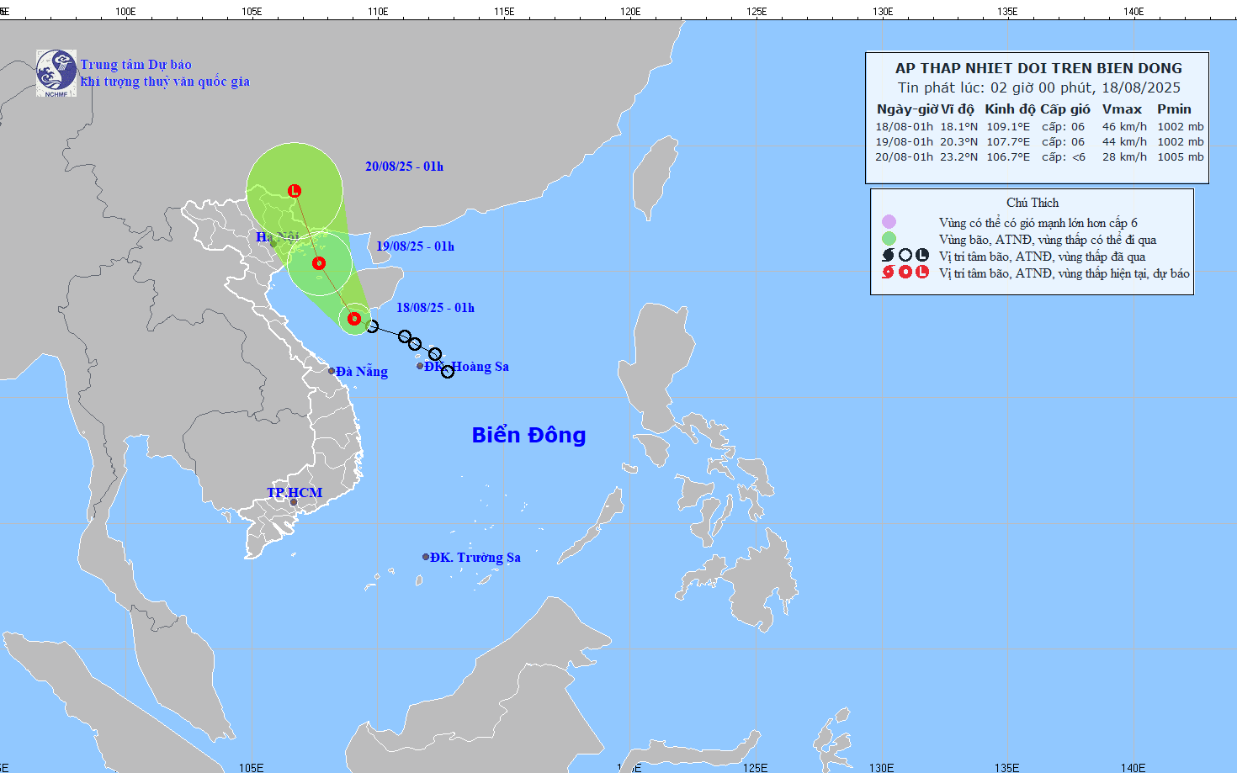This screenshot has height=773, width=1237.
Task: Click the 'Ngày-giờ' column header
Action: [906, 109]
